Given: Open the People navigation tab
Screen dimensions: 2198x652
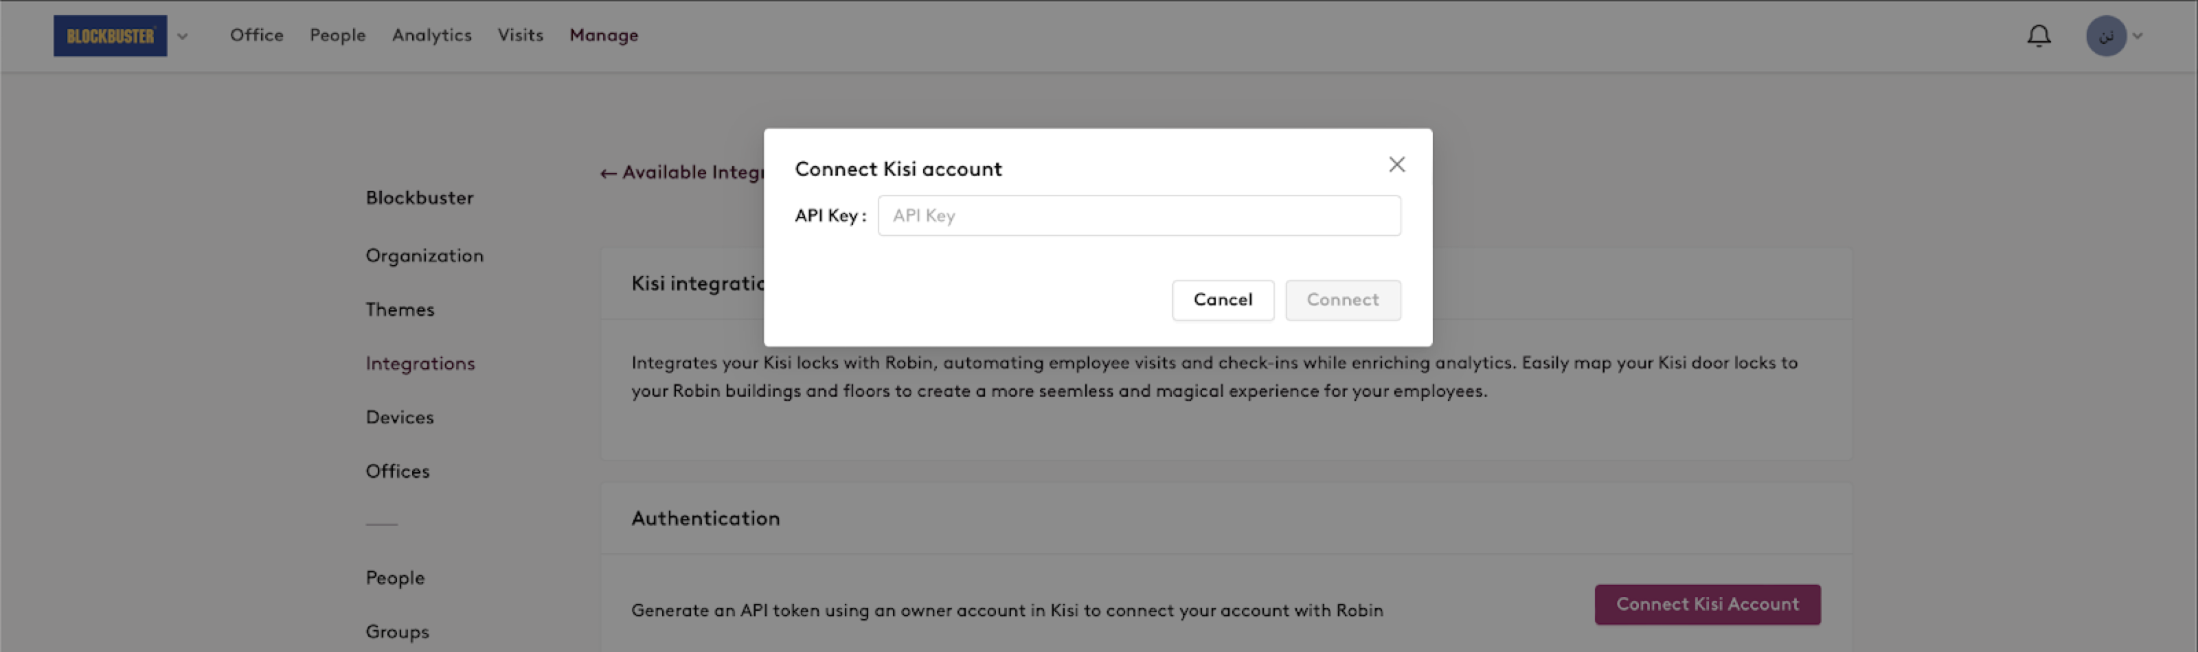Looking at the screenshot, I should (337, 35).
